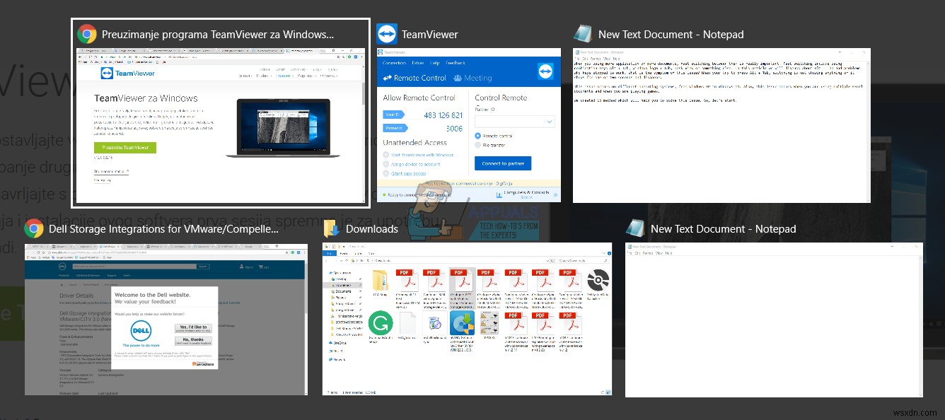Click 'Dell Storage Integrations for VMware/Compelle...' title
This screenshot has height=420, width=945.
[x=164, y=228]
